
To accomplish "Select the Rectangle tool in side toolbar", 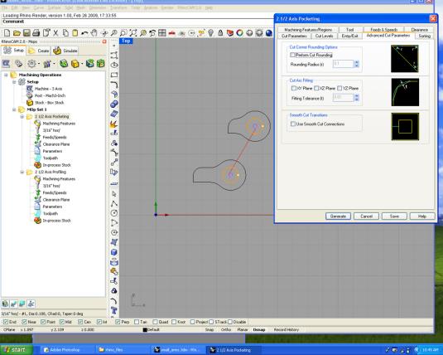I will click(114, 75).
